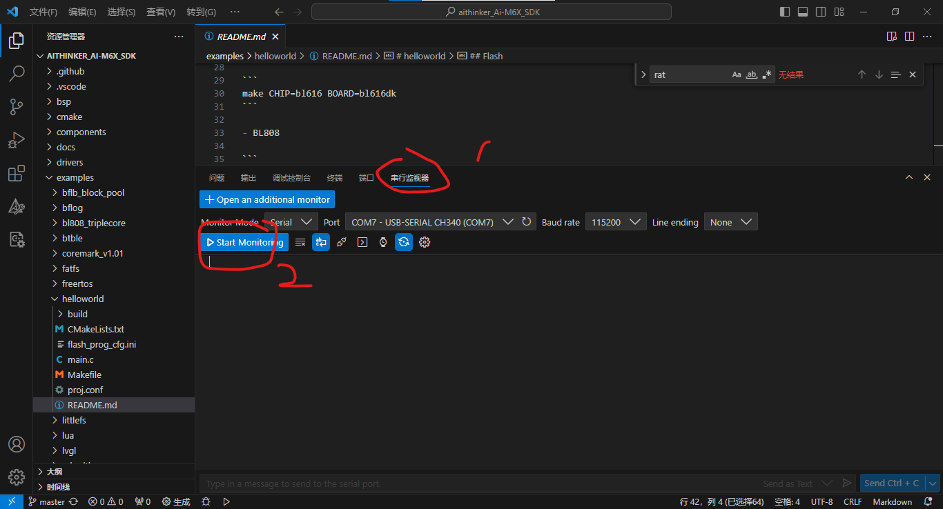943x509 pixels.
Task: Open the Baud rate 115200 dropdown
Action: pos(616,222)
